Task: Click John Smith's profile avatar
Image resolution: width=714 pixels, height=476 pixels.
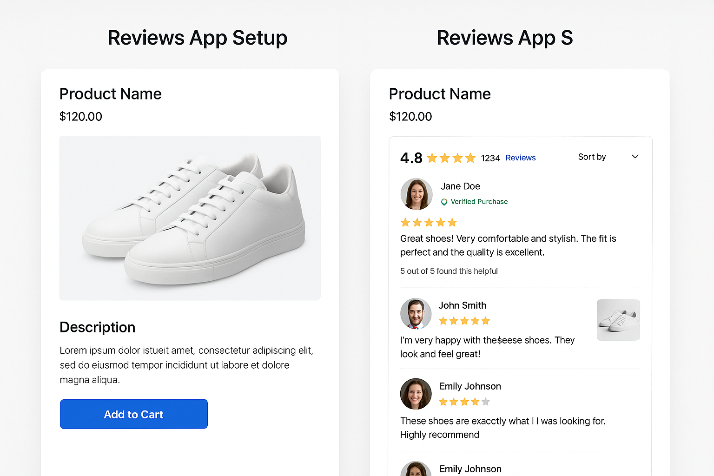Action: point(416,314)
